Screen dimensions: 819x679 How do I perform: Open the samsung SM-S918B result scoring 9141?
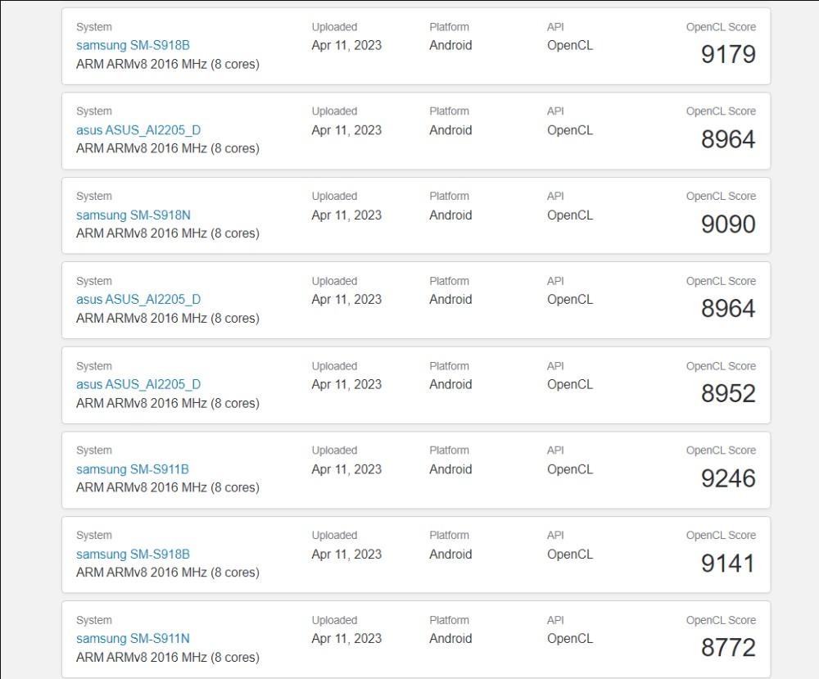point(133,555)
